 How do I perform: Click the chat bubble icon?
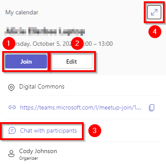tap(12, 130)
